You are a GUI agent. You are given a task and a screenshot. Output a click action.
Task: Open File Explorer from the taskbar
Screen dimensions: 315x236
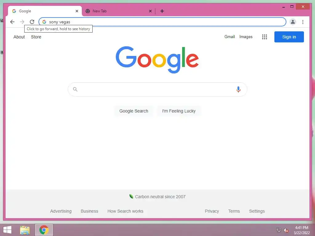coord(25,230)
